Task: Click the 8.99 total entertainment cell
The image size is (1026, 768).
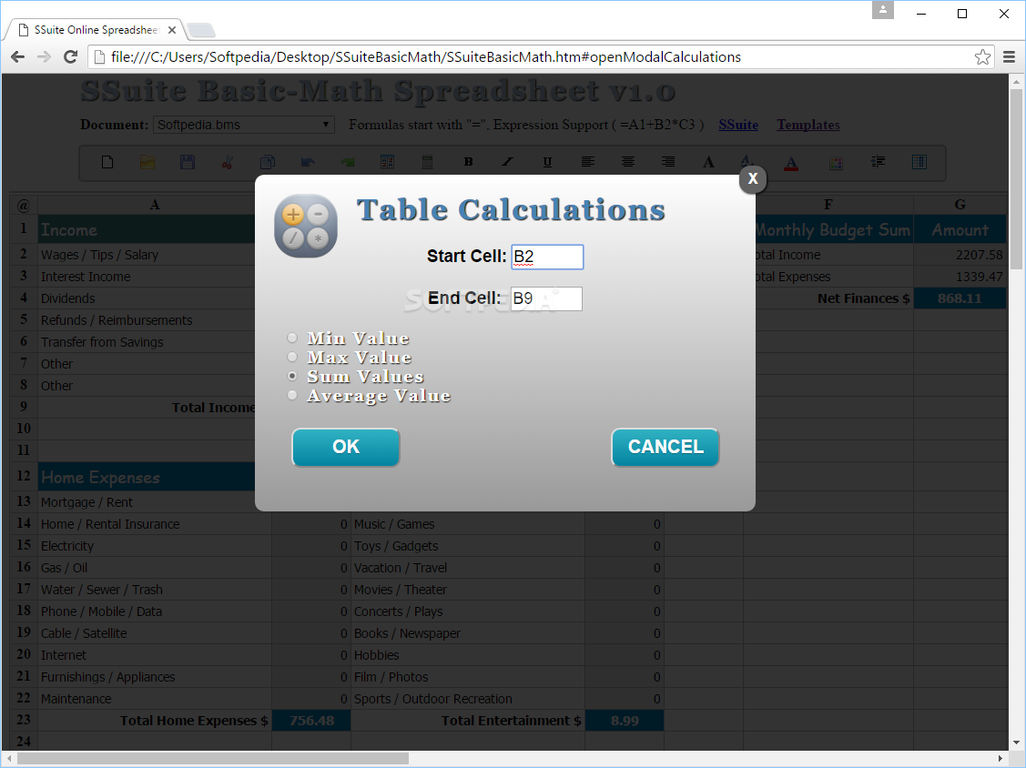Action: tap(625, 721)
